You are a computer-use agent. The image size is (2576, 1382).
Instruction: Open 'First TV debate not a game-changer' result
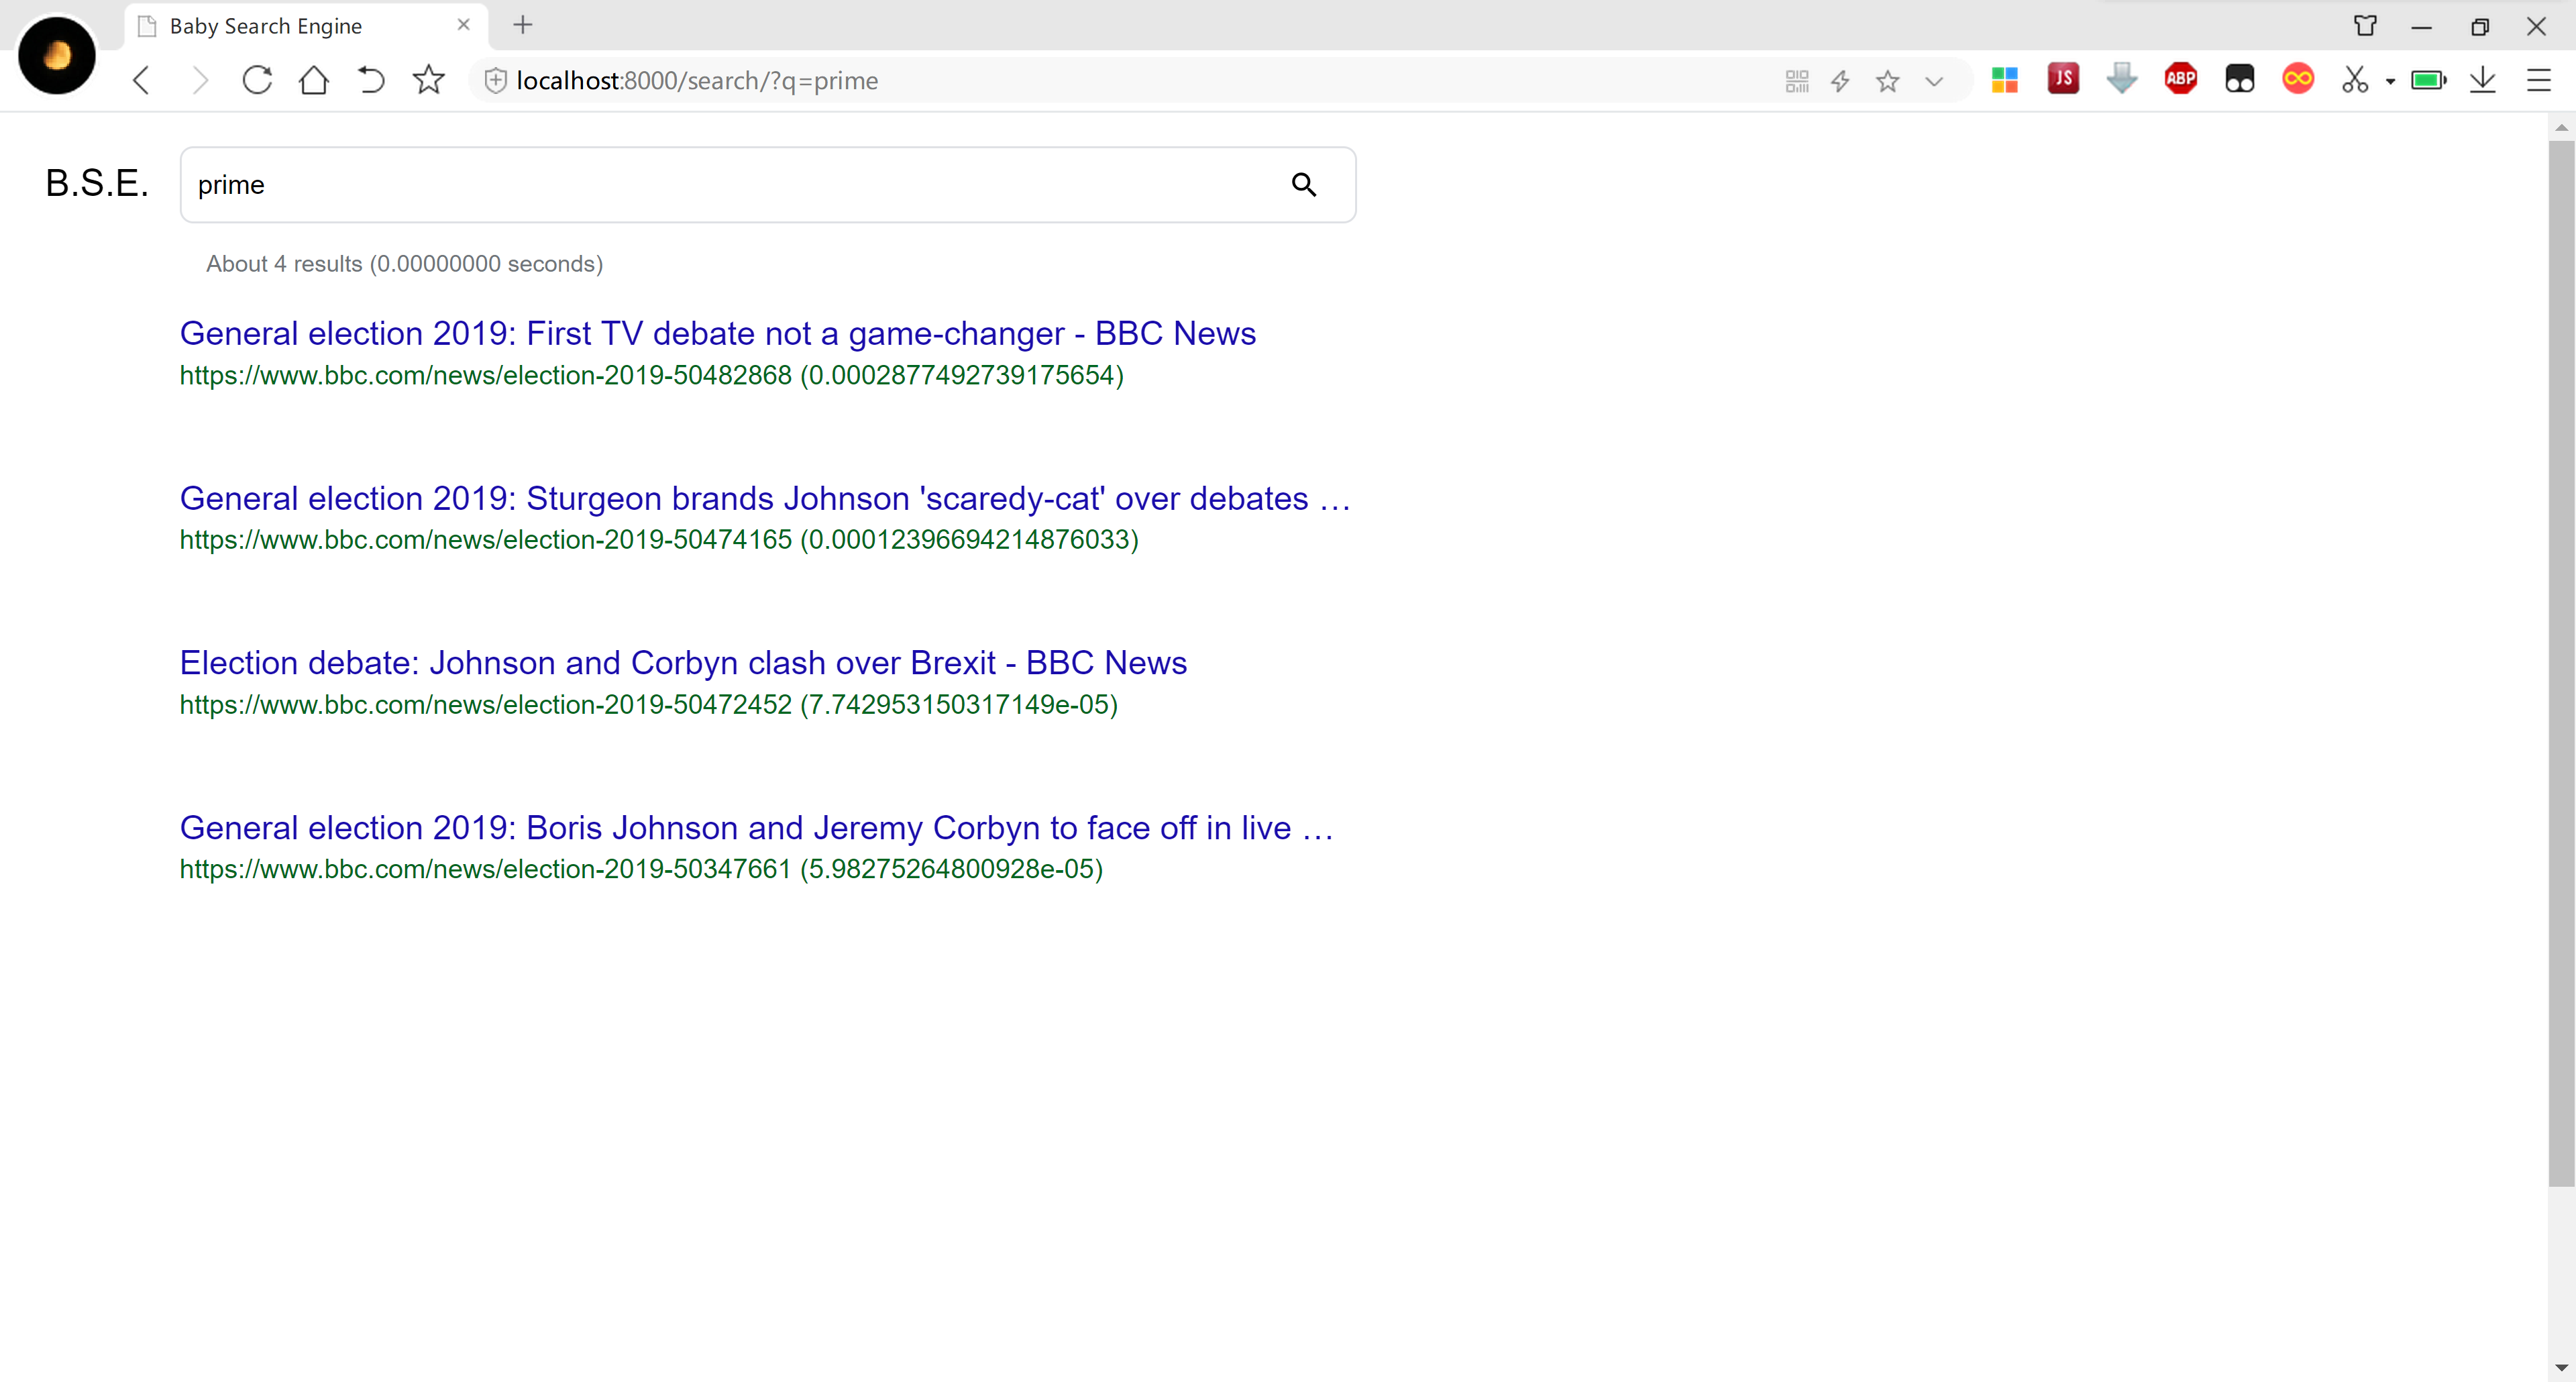(717, 333)
